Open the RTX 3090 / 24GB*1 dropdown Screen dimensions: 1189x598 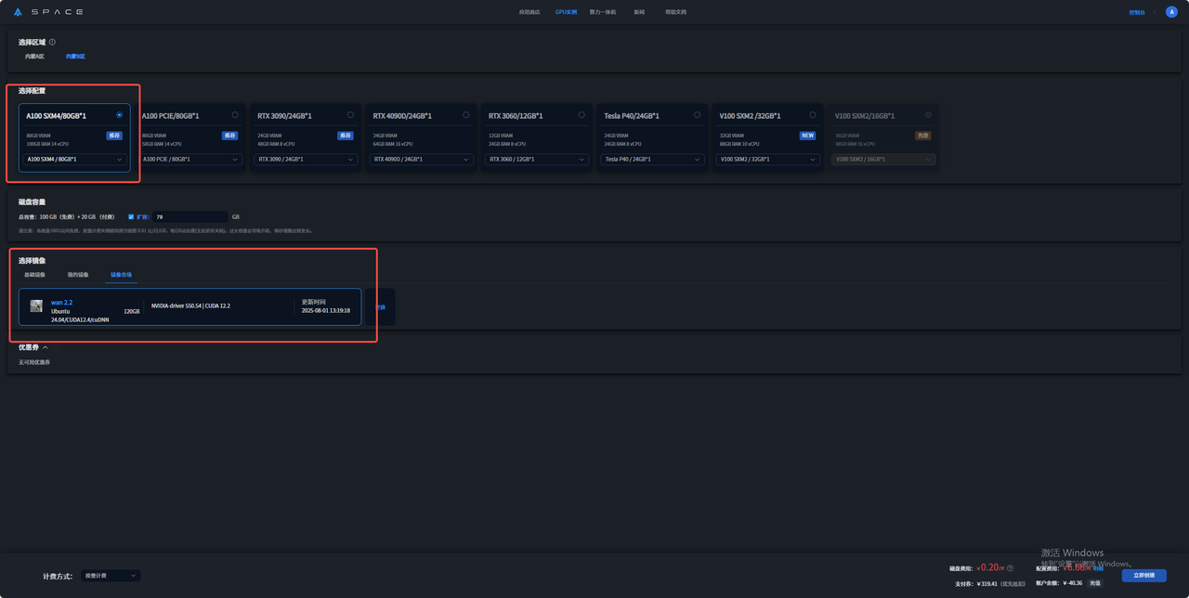[x=306, y=159]
